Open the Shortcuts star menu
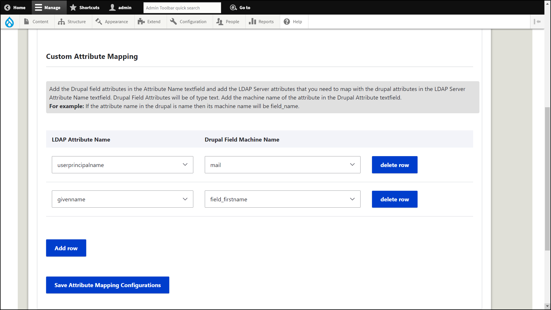 (73, 8)
